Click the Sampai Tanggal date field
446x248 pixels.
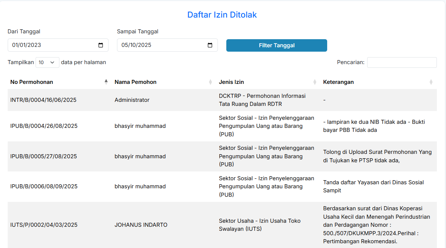click(x=161, y=45)
